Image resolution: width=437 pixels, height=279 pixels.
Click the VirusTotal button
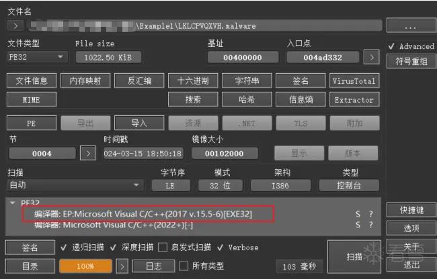tap(354, 81)
